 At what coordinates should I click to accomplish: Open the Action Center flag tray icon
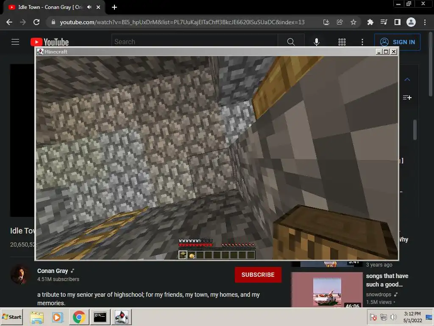(373, 317)
